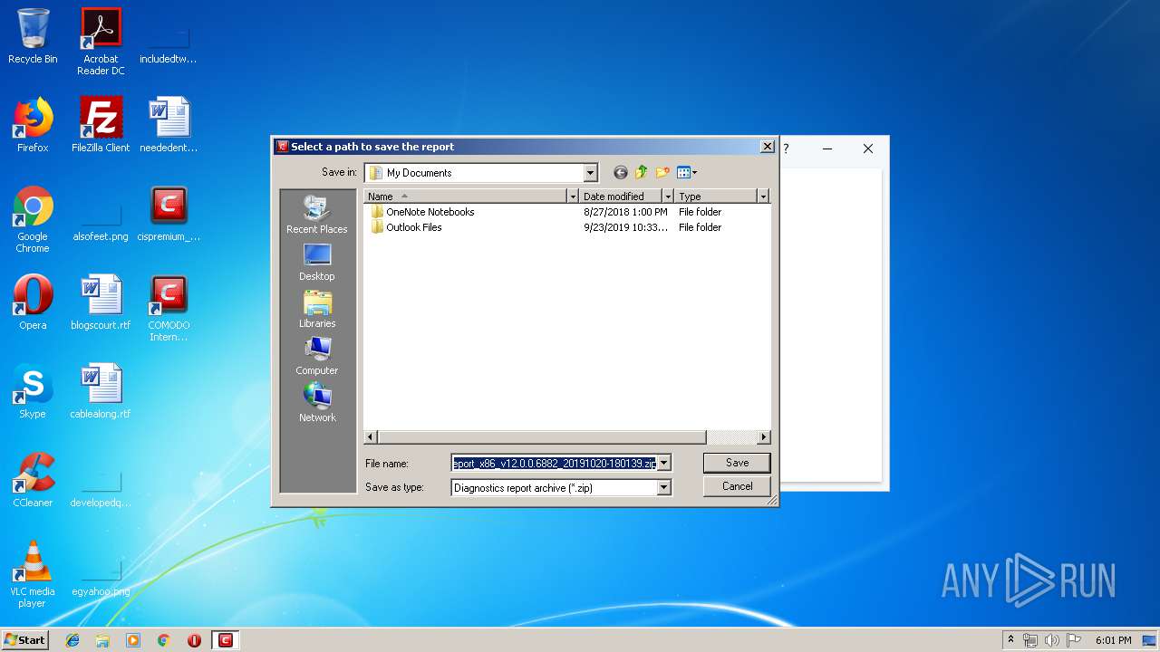Close the background white window
This screenshot has width=1160, height=652.
click(x=867, y=149)
